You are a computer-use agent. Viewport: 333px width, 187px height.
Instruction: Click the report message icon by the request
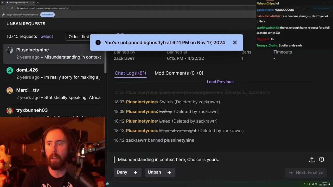[x=322, y=160]
